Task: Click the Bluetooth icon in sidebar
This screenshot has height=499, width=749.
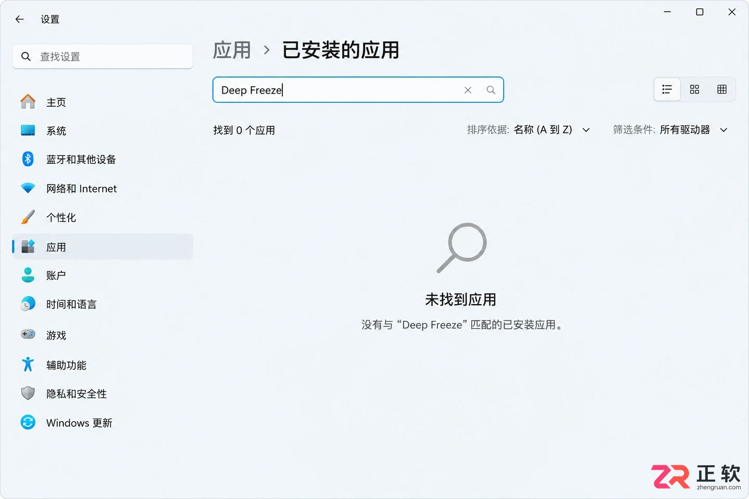Action: pyautogui.click(x=28, y=159)
